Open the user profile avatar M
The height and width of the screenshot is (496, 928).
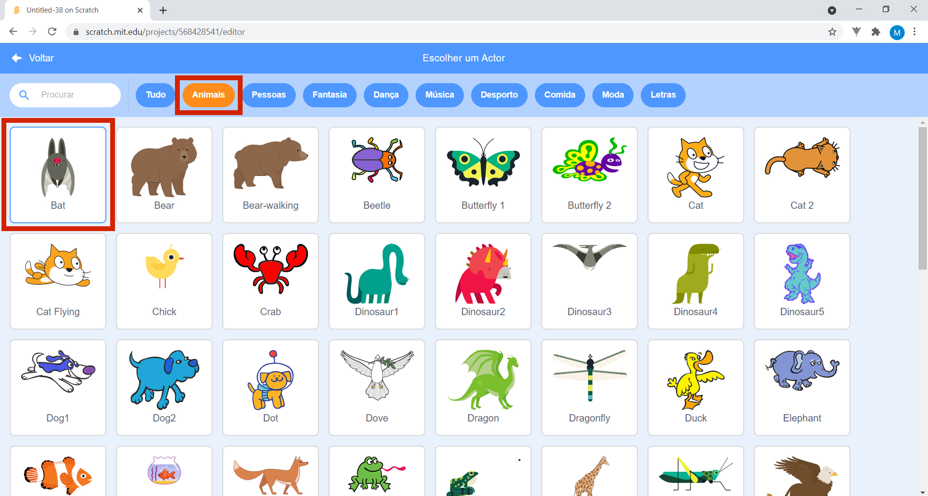(x=897, y=32)
